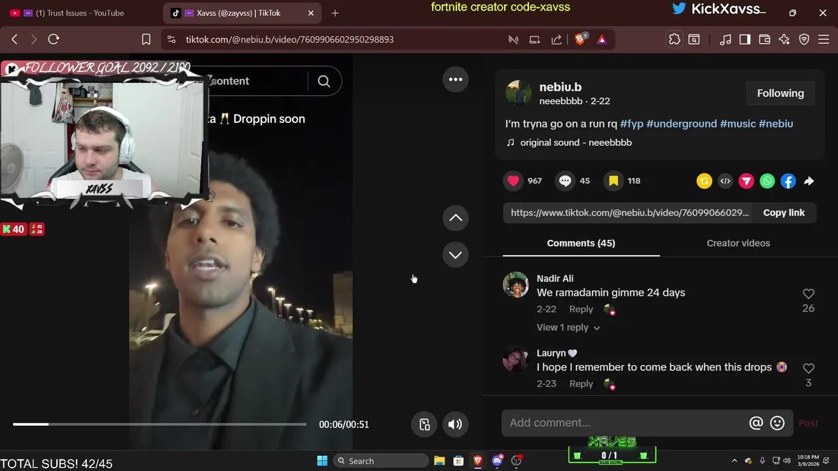Open the #fyp hashtag link
This screenshot has width=838, height=471.
coord(632,124)
